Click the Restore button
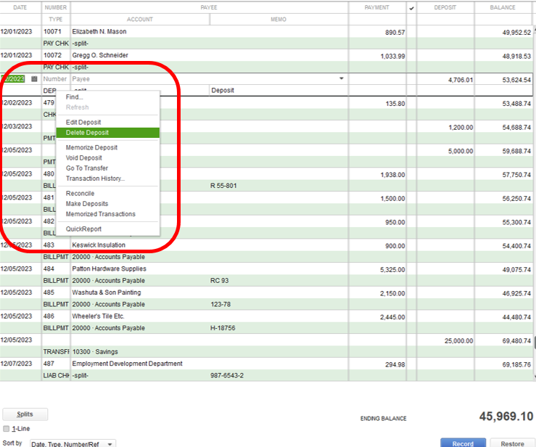The height and width of the screenshot is (447, 536). tap(512, 443)
